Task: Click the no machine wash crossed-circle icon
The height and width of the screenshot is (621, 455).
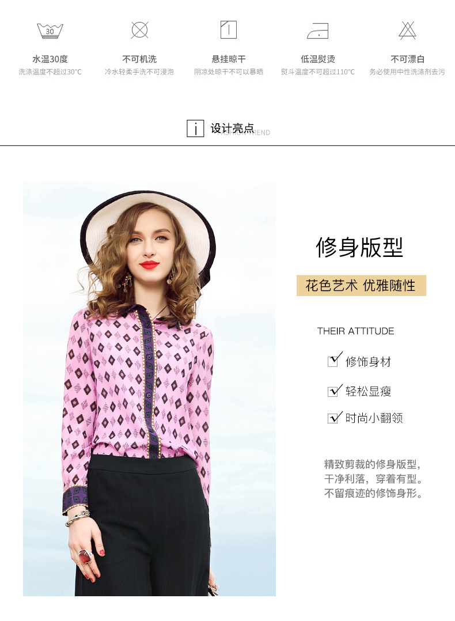Action: (139, 30)
